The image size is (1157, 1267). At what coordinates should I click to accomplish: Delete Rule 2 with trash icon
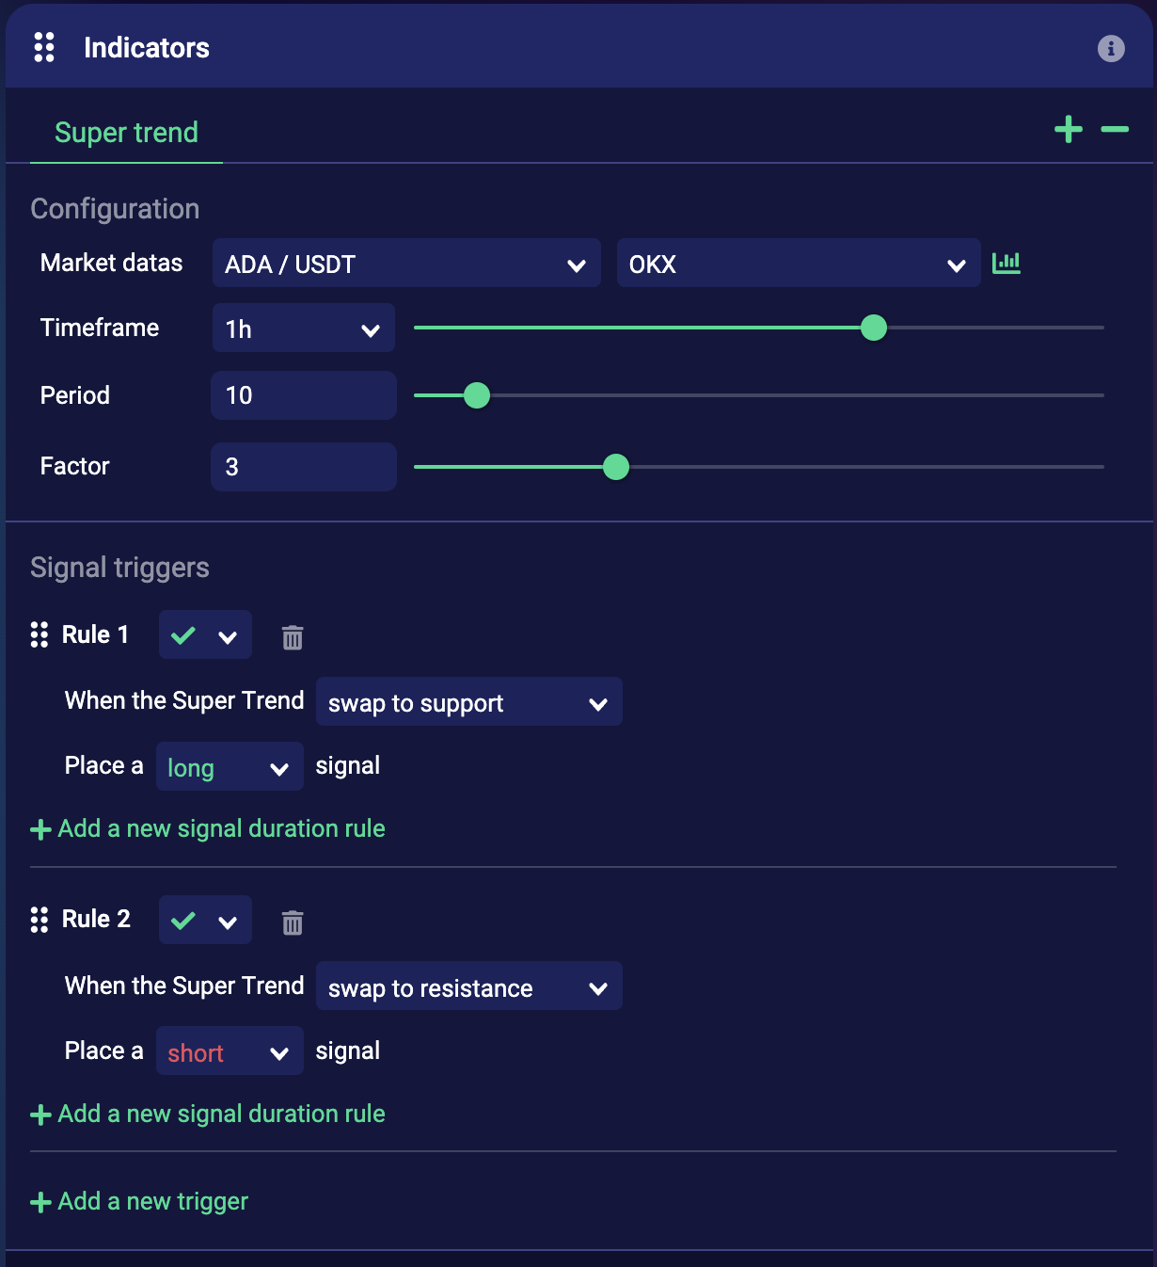293,922
